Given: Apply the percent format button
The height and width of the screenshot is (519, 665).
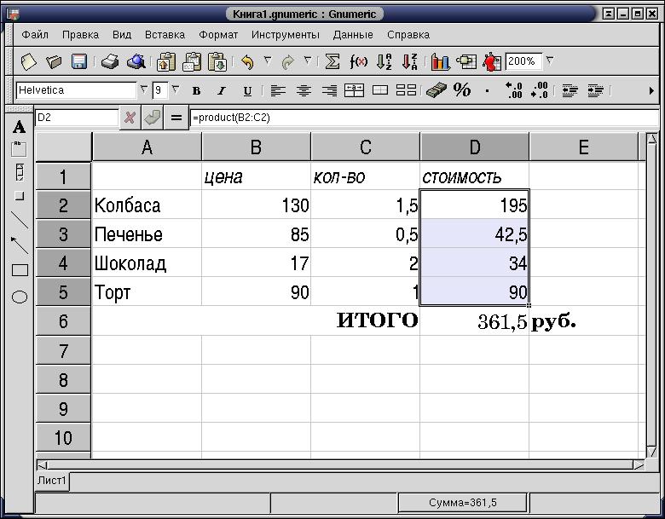Looking at the screenshot, I should pyautogui.click(x=462, y=89).
